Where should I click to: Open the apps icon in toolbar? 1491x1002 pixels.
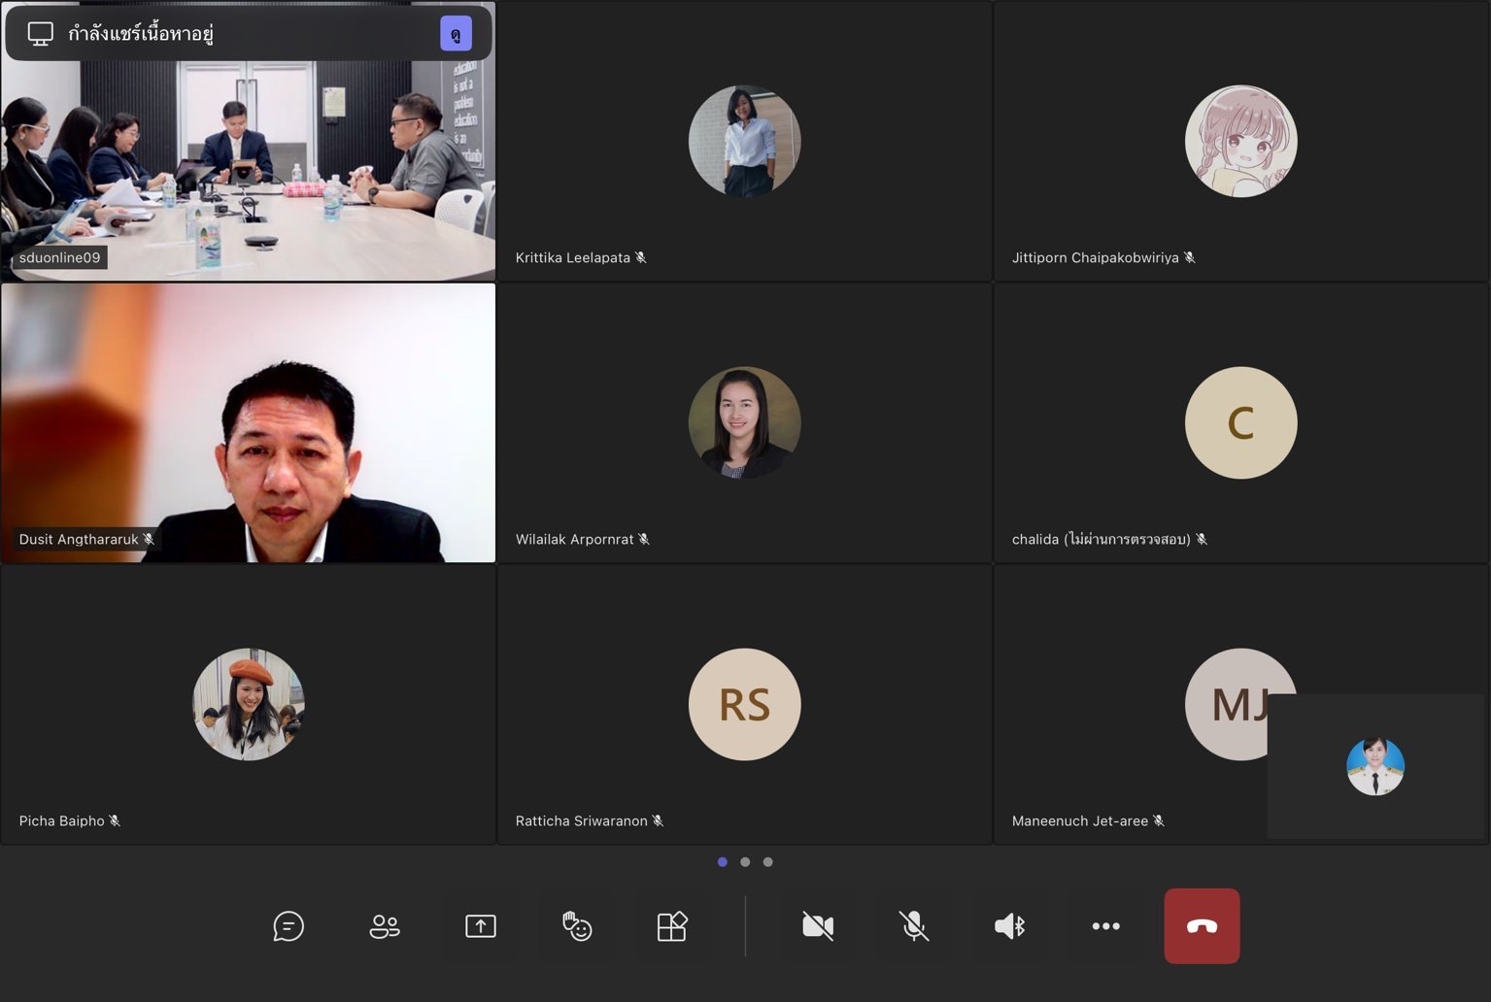(x=672, y=926)
